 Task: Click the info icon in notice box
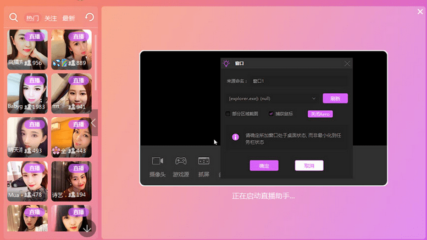pyautogui.click(x=235, y=137)
